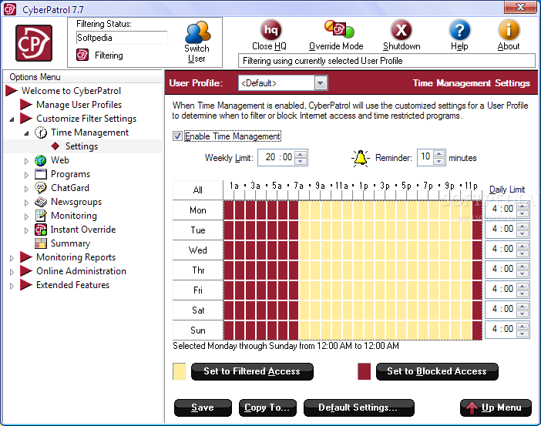Image resolution: width=541 pixels, height=426 pixels.
Task: Click the Newsgroups newspaper icon
Action: pos(40,202)
